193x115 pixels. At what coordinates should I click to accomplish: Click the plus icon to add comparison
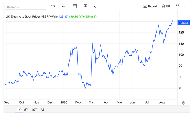coord(85,6)
